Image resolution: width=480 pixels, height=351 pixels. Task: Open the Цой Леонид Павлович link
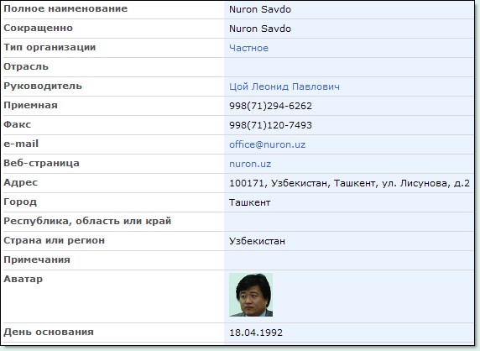tap(284, 86)
